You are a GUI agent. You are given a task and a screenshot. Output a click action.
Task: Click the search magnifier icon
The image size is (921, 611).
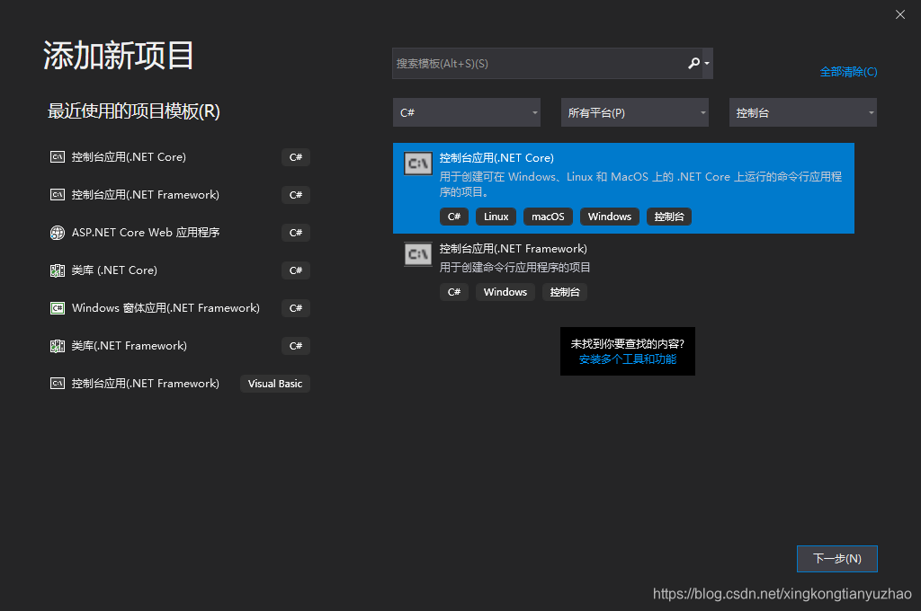(x=693, y=63)
